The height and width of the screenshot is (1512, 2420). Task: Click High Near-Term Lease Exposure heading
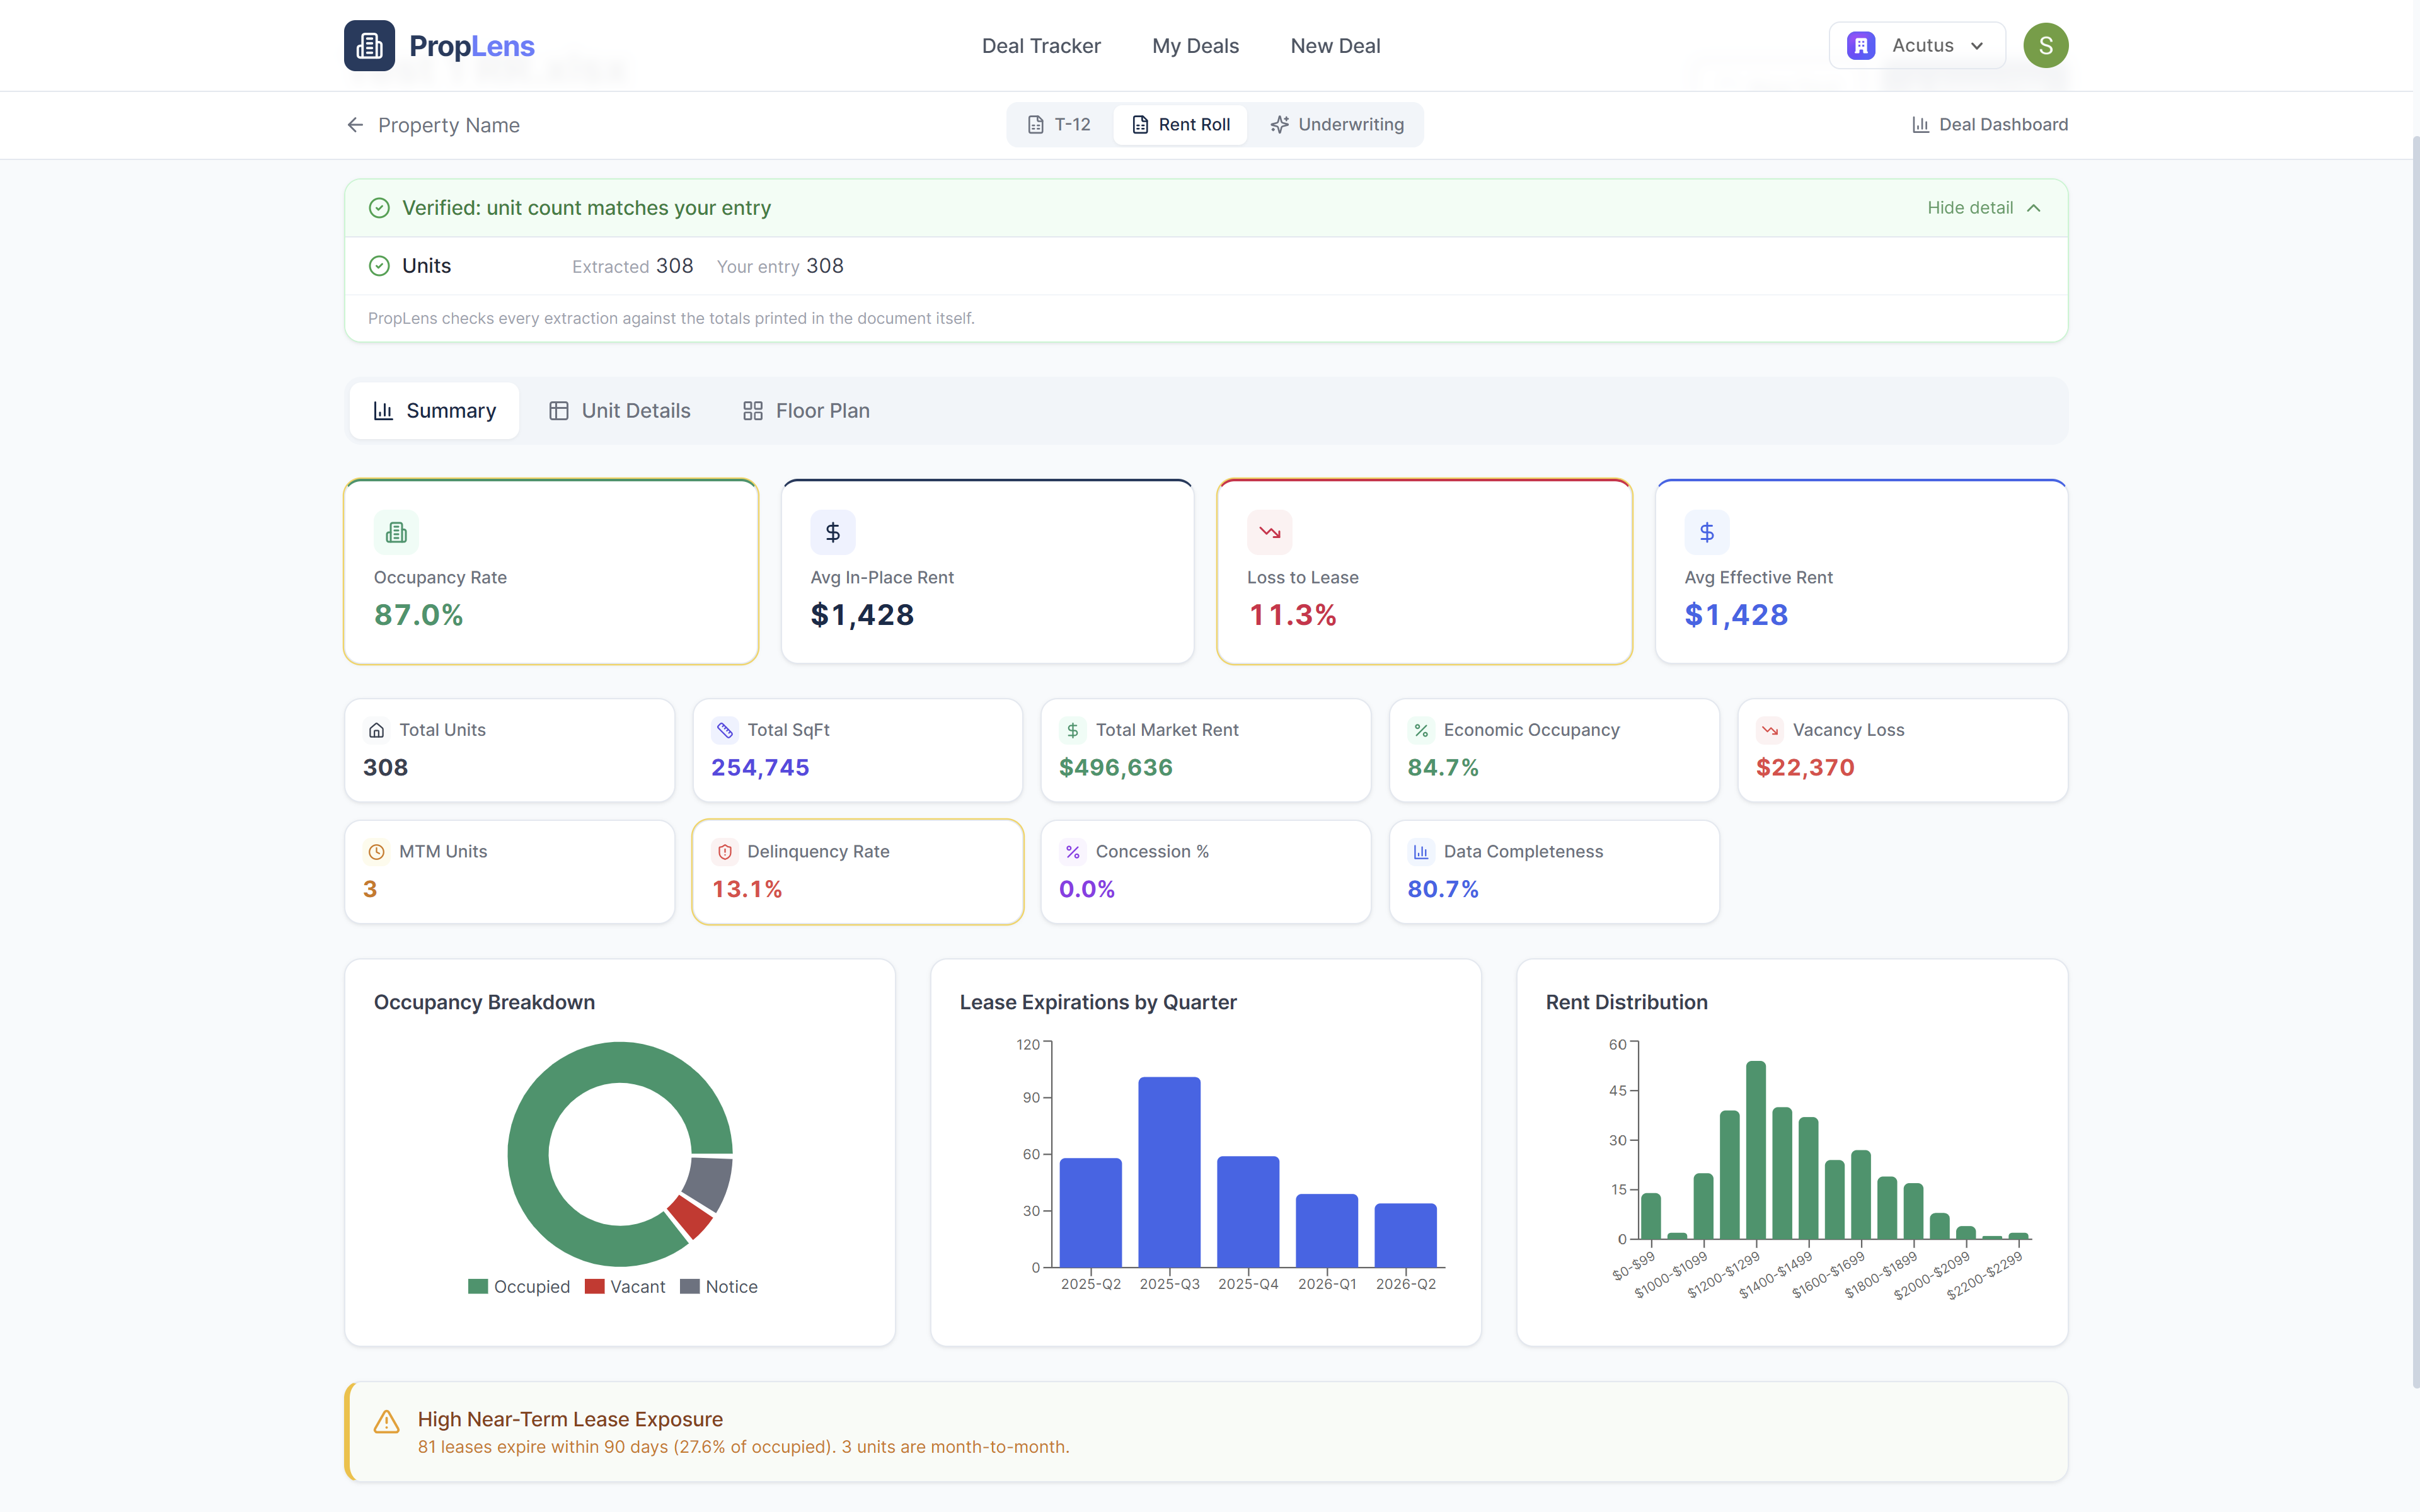coord(570,1419)
